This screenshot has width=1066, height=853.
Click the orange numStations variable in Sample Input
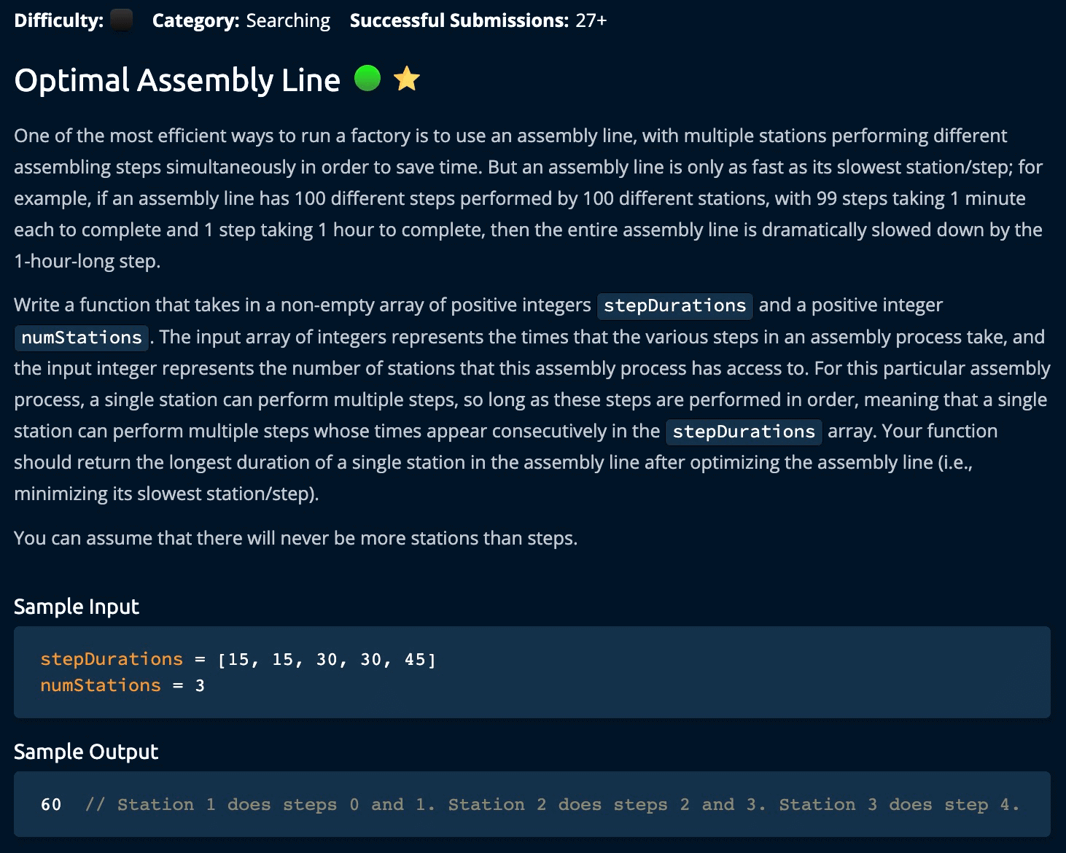[x=101, y=685]
